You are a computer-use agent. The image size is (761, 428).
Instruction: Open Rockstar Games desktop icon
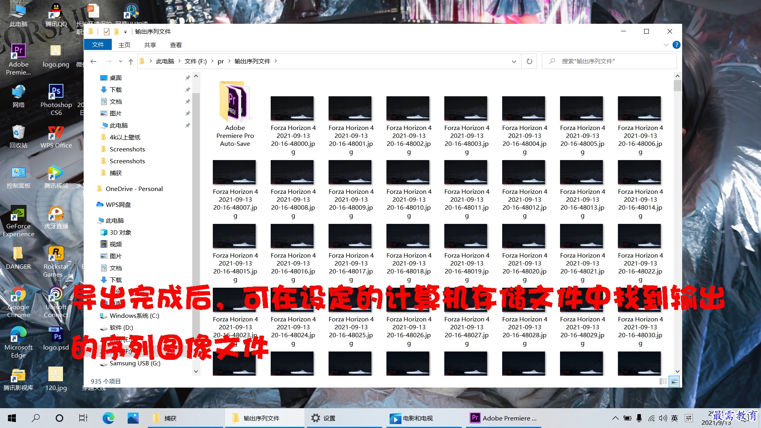[56, 262]
